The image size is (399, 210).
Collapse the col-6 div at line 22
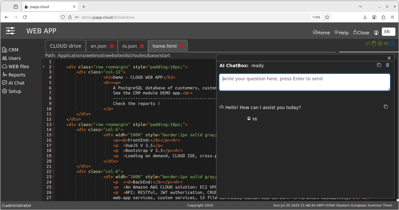tap(53, 172)
